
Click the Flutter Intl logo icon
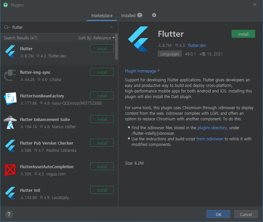pos(10,193)
